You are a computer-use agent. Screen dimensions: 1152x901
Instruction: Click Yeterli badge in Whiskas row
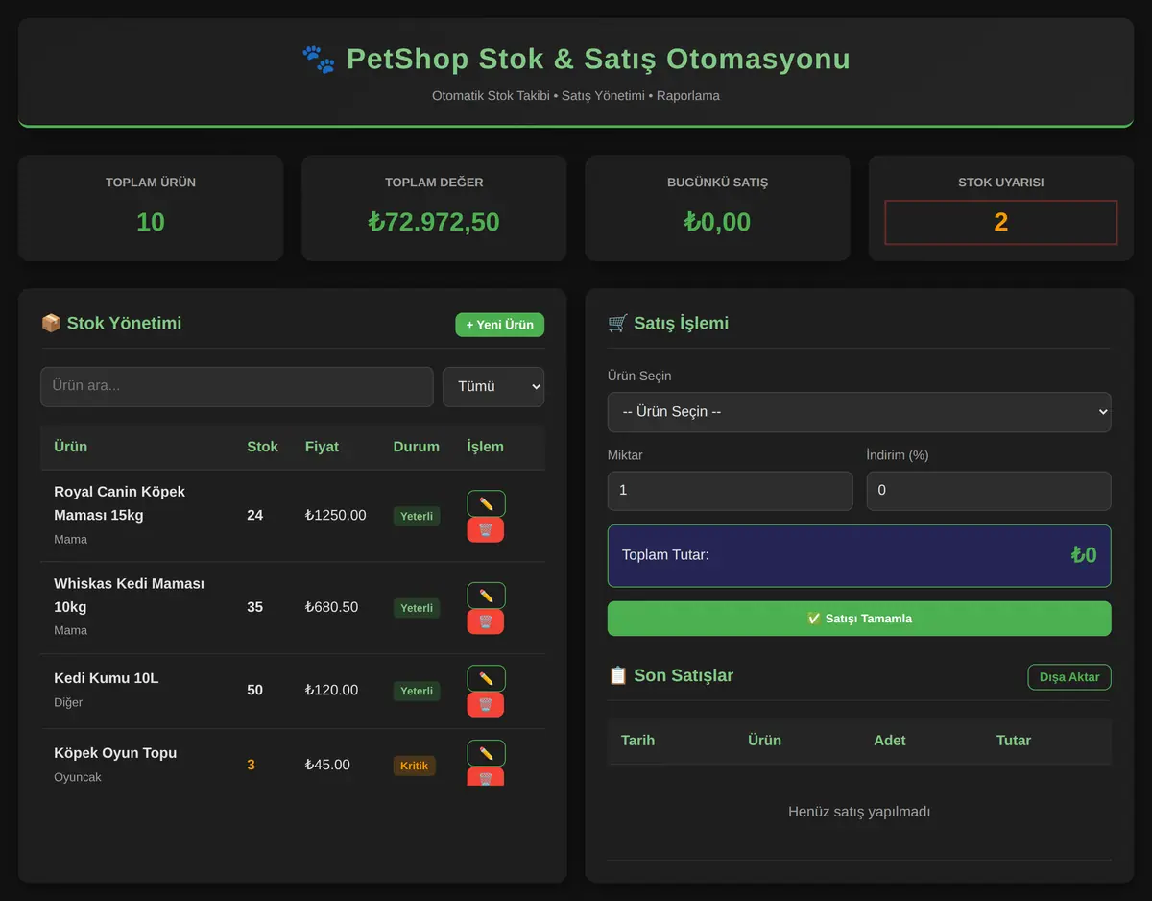tap(417, 608)
